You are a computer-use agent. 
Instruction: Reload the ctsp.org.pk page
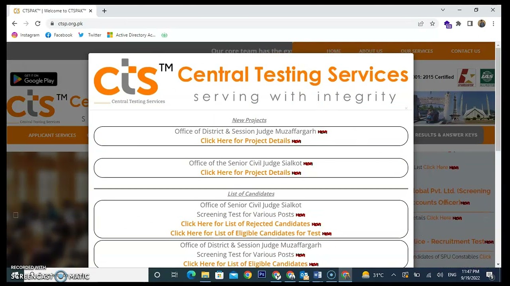pyautogui.click(x=38, y=23)
